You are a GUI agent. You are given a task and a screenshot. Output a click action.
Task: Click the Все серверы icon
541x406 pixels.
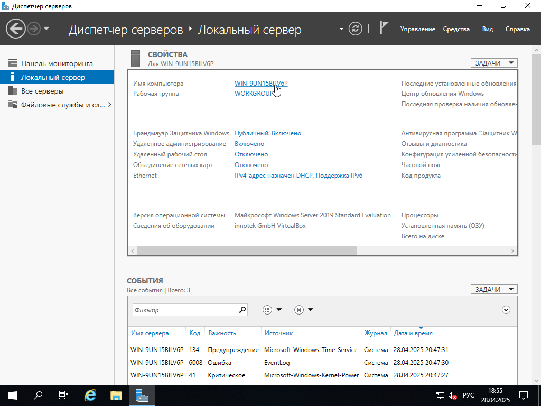13,91
